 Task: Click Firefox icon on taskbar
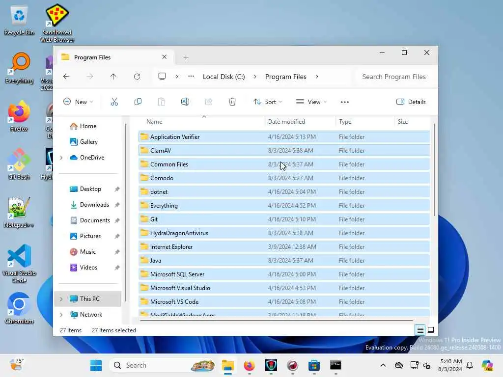pos(249,365)
